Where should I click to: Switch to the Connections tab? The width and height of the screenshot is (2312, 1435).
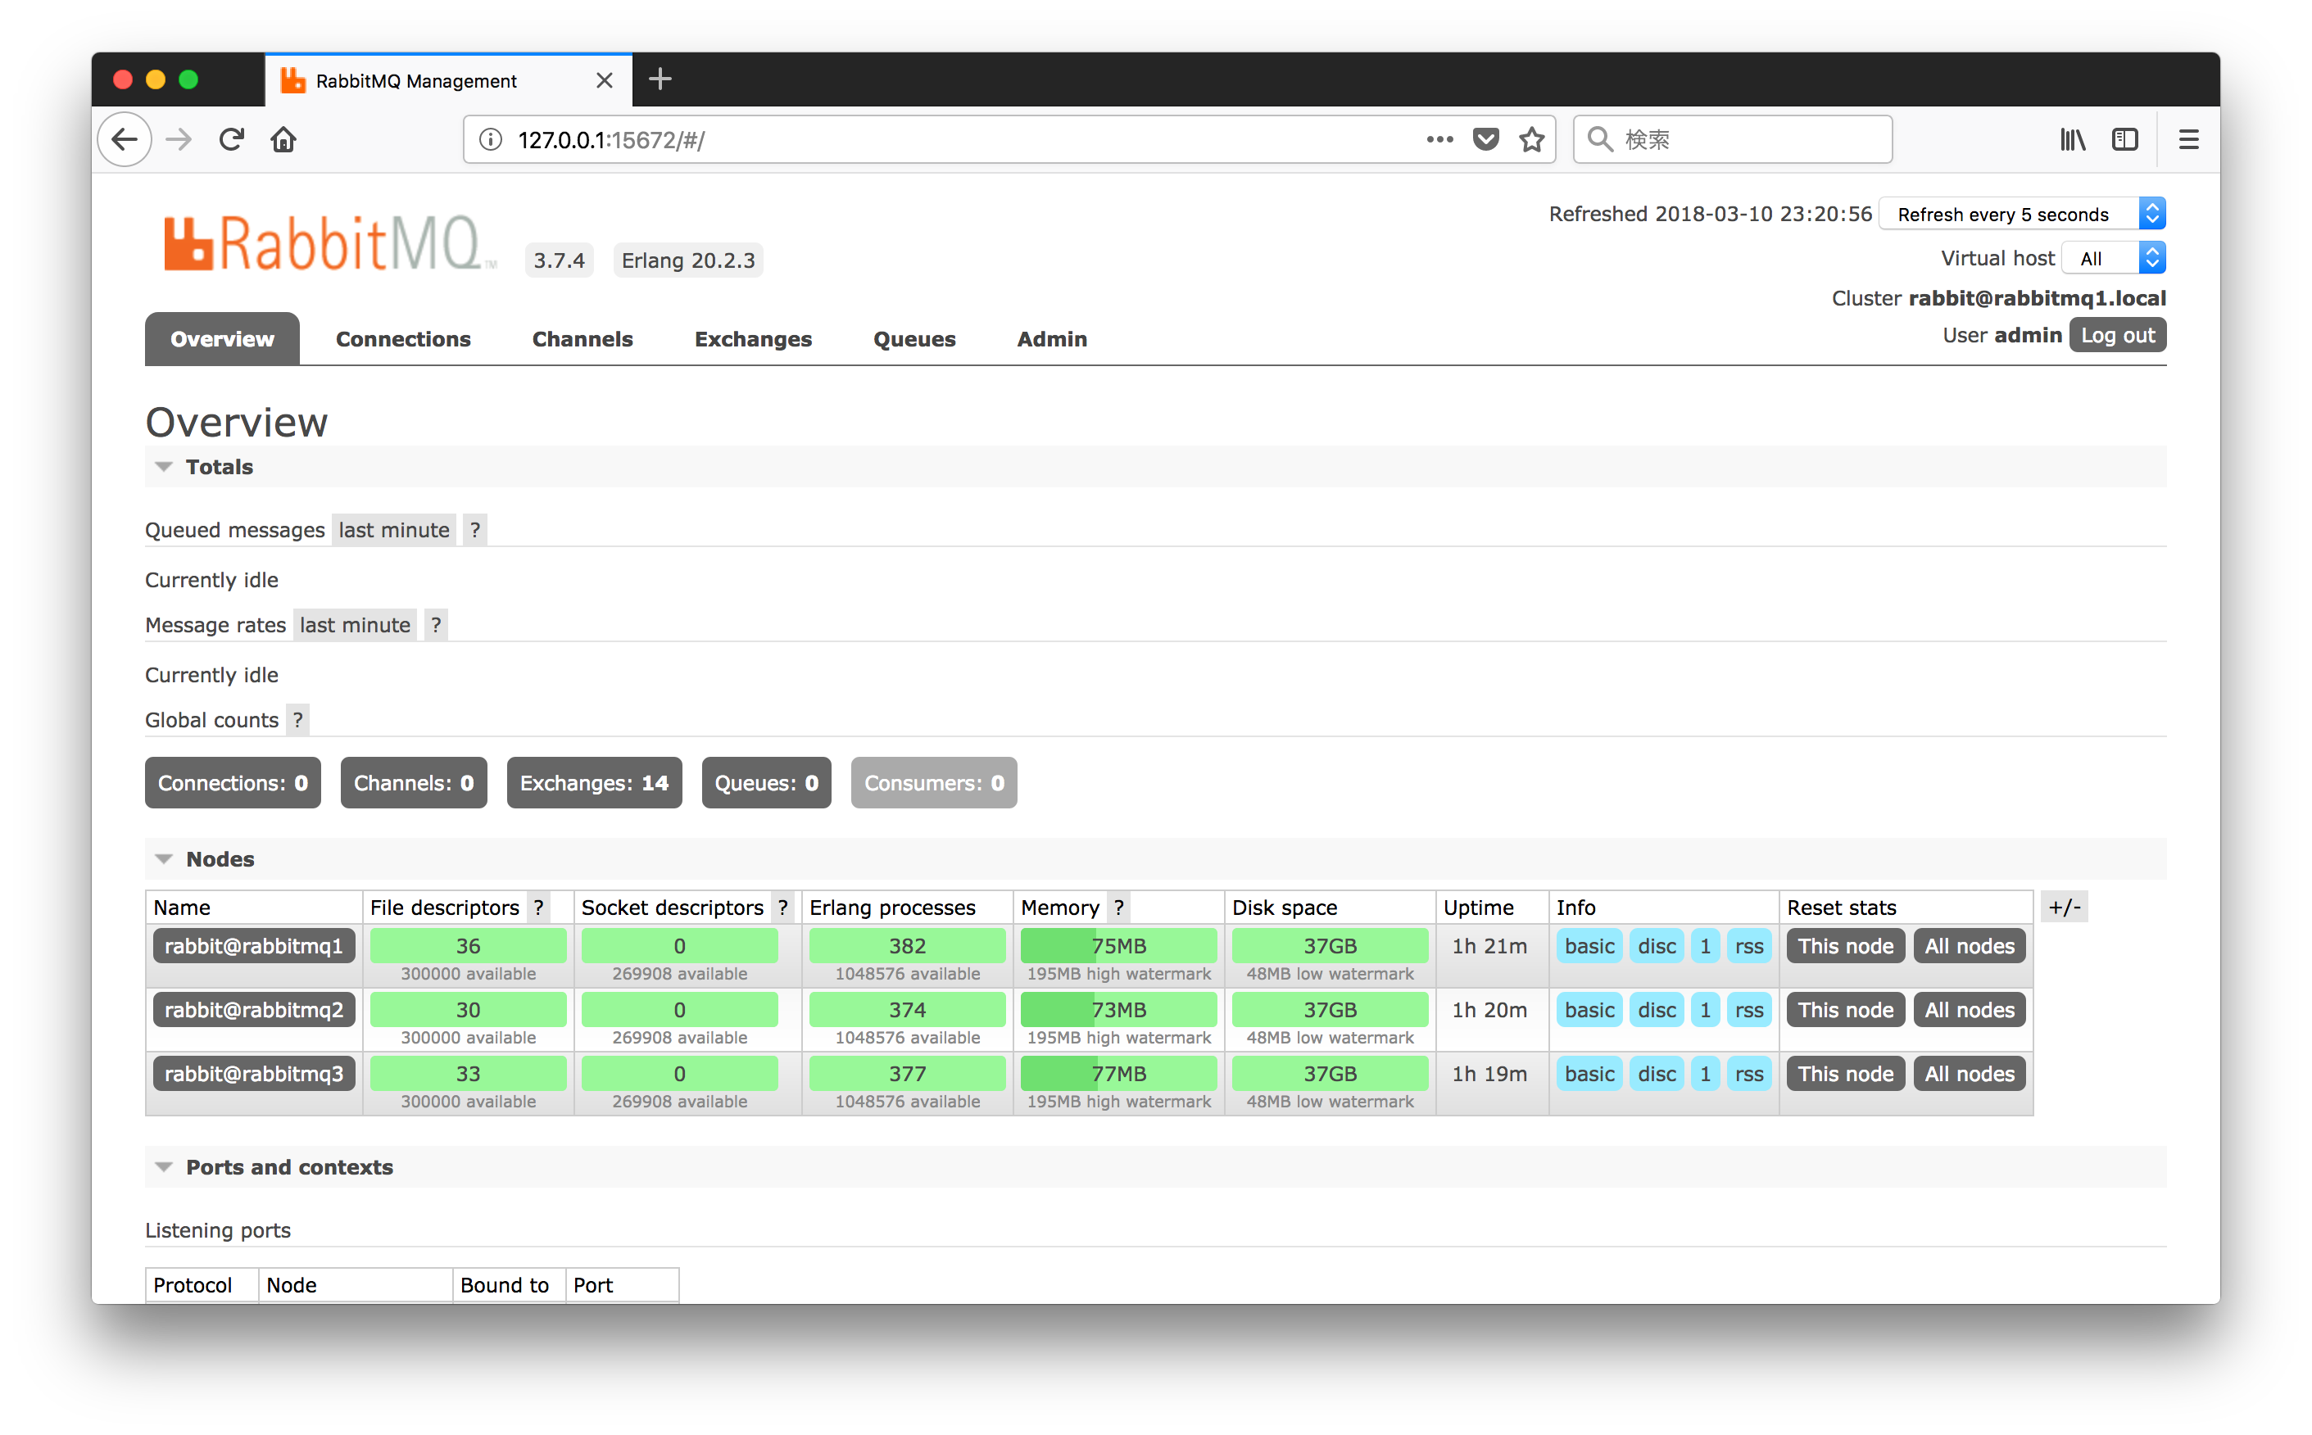[x=403, y=339]
